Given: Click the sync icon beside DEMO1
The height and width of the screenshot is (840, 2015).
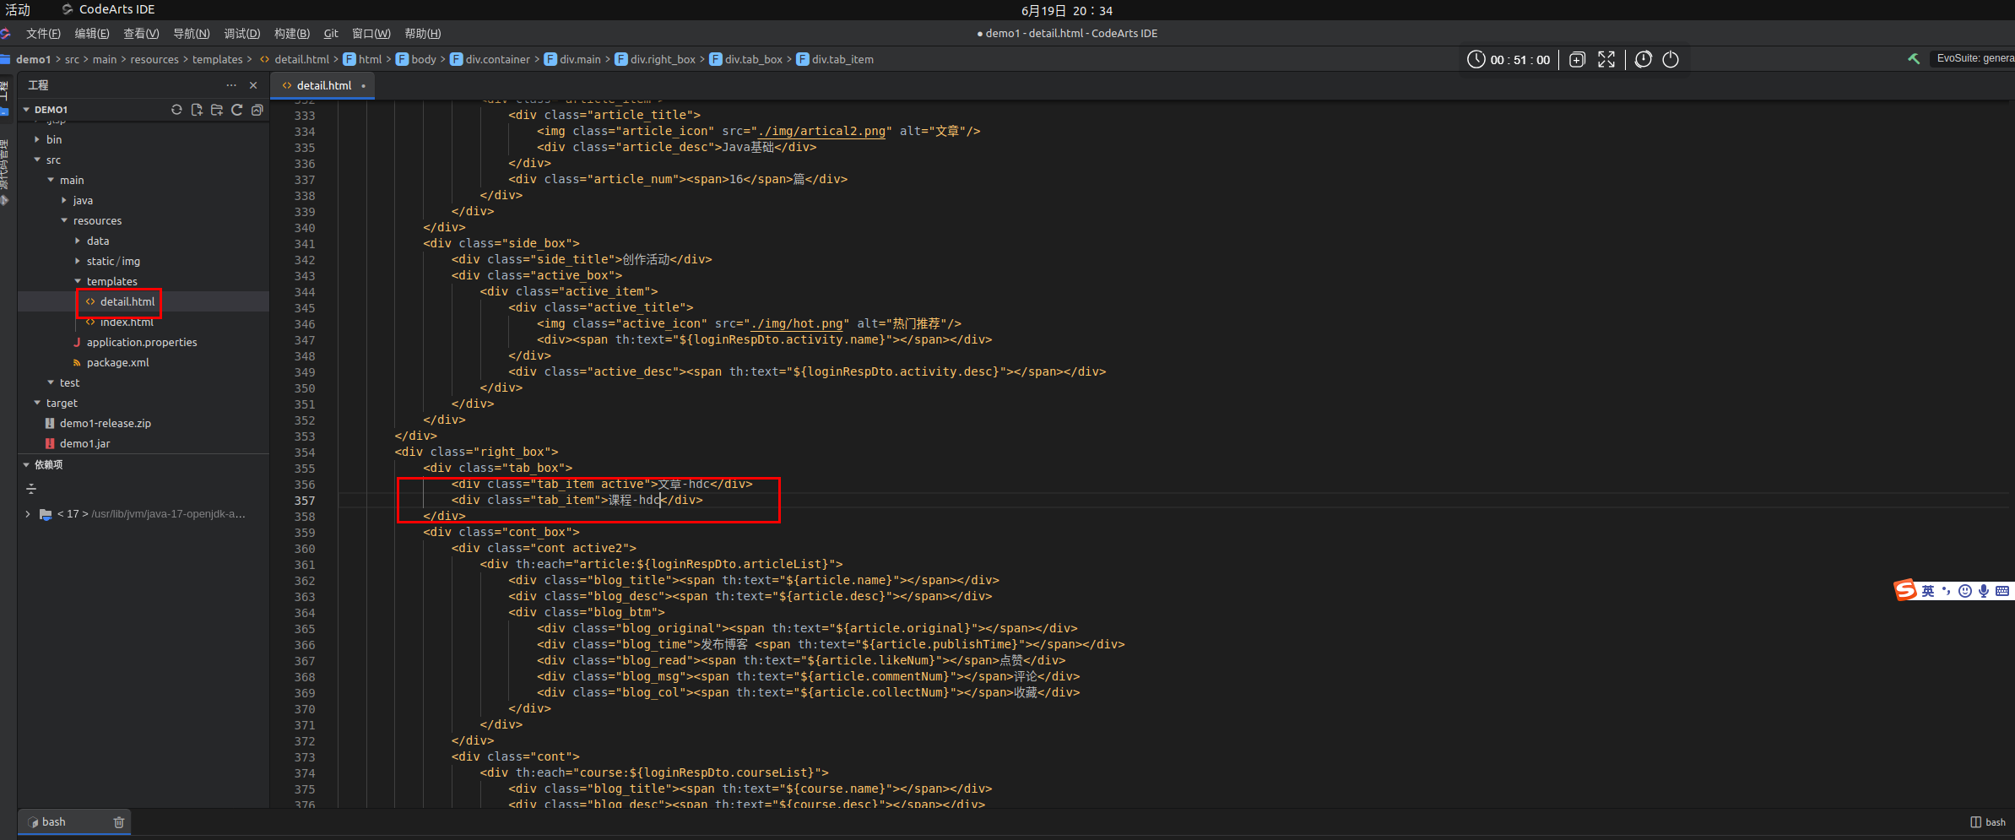Looking at the screenshot, I should pyautogui.click(x=176, y=110).
